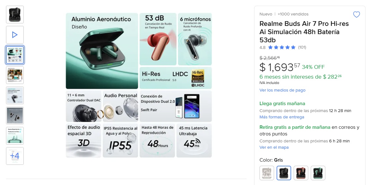Image resolution: width=369 pixels, height=185 pixels.
Task: Click the five-star rating icons
Action: [x=282, y=48]
